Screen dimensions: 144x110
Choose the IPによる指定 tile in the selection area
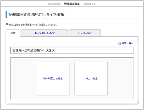(x=91, y=78)
